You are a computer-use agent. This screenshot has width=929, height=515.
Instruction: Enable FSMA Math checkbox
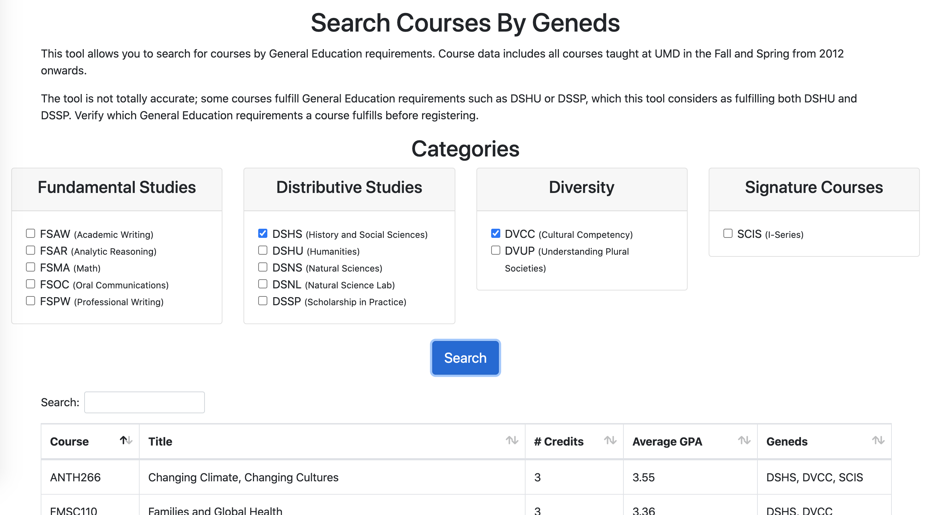click(31, 267)
